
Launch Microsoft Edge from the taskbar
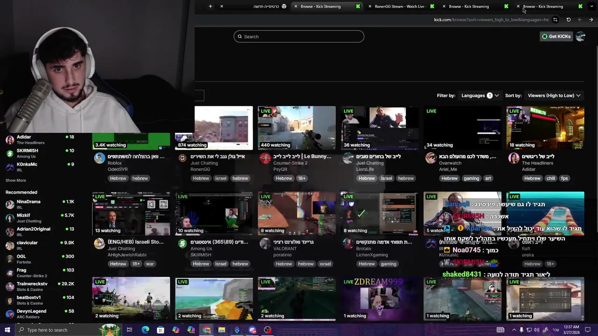[145, 330]
